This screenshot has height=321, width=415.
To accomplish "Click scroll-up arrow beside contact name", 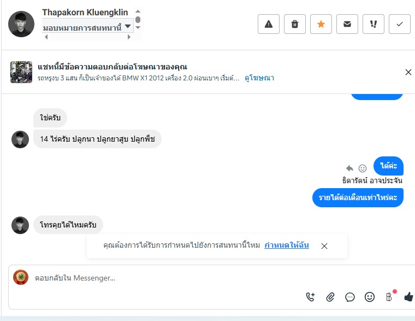I will (x=138, y=11).
